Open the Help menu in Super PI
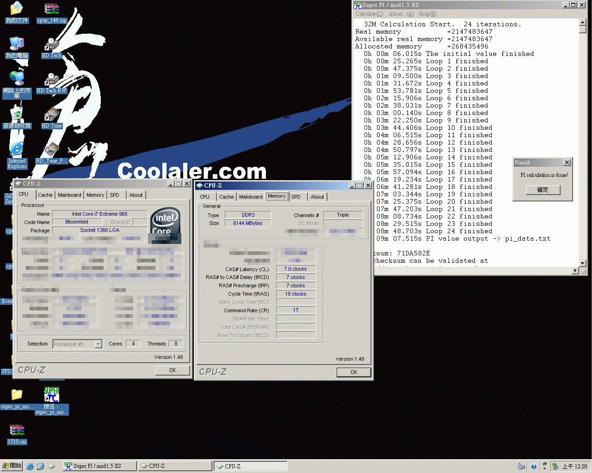The height and width of the screenshot is (473, 592). 427,14
